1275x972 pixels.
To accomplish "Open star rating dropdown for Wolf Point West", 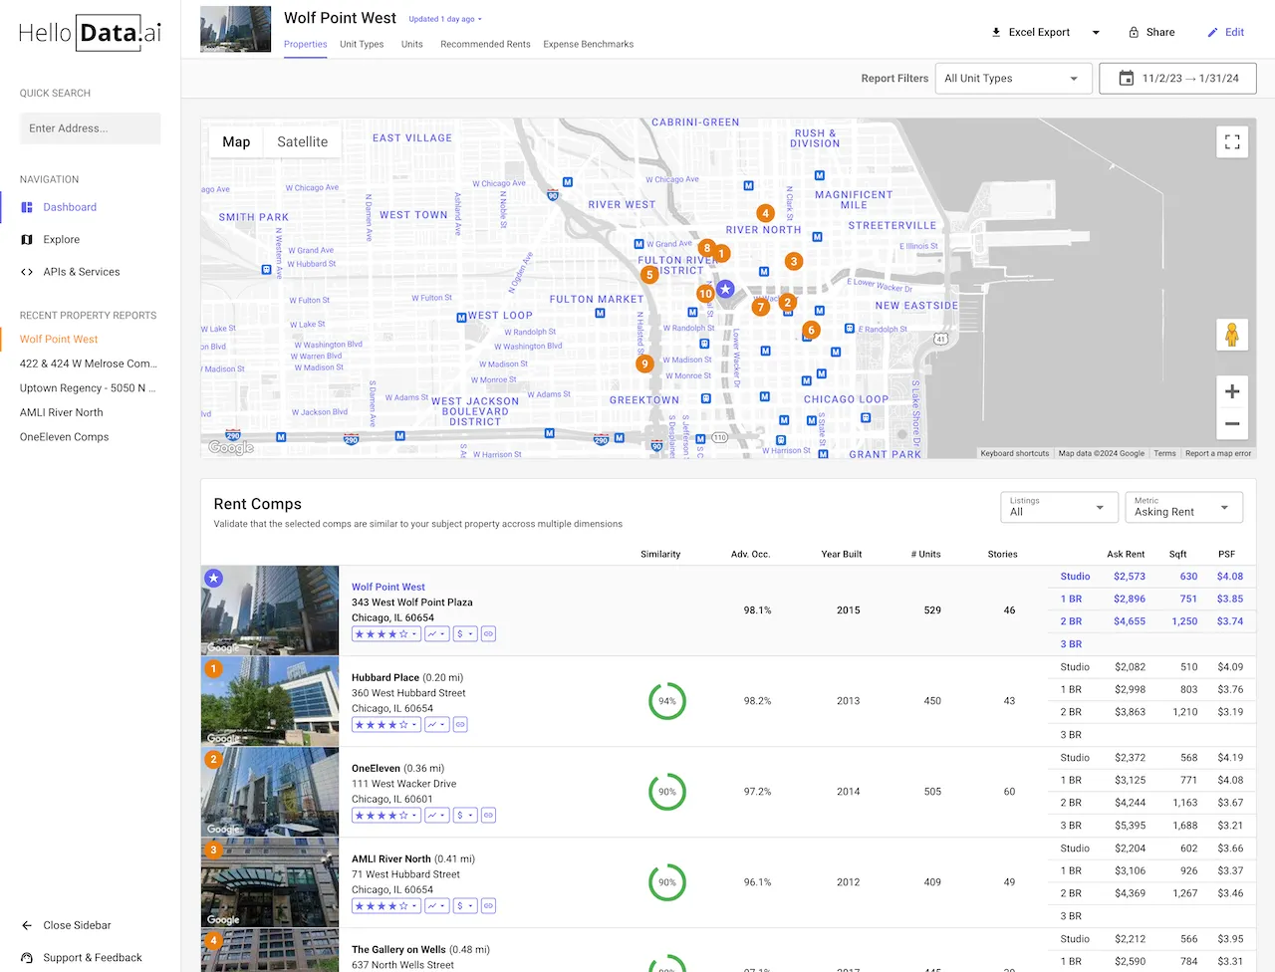I will 386,633.
